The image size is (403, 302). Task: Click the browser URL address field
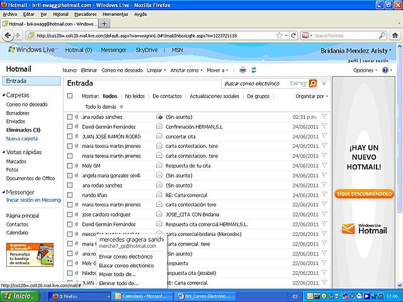[154, 35]
